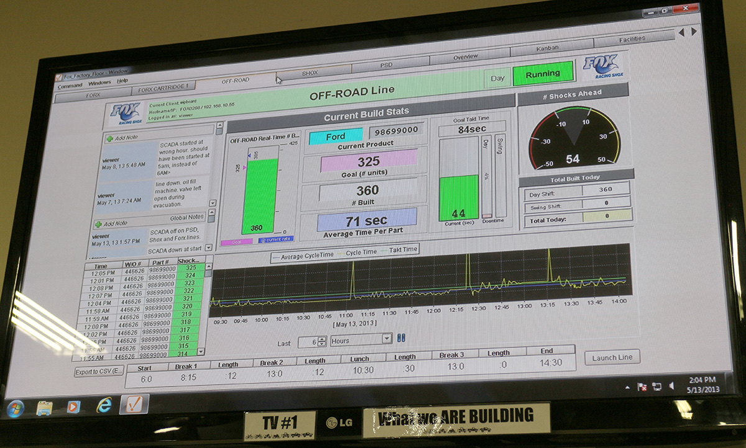Viewport: 746px width, 448px height.
Task: Open Windows Media Player taskbar icon
Action: (x=73, y=407)
